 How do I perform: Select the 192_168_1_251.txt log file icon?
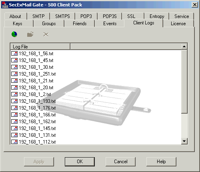(x=14, y=74)
